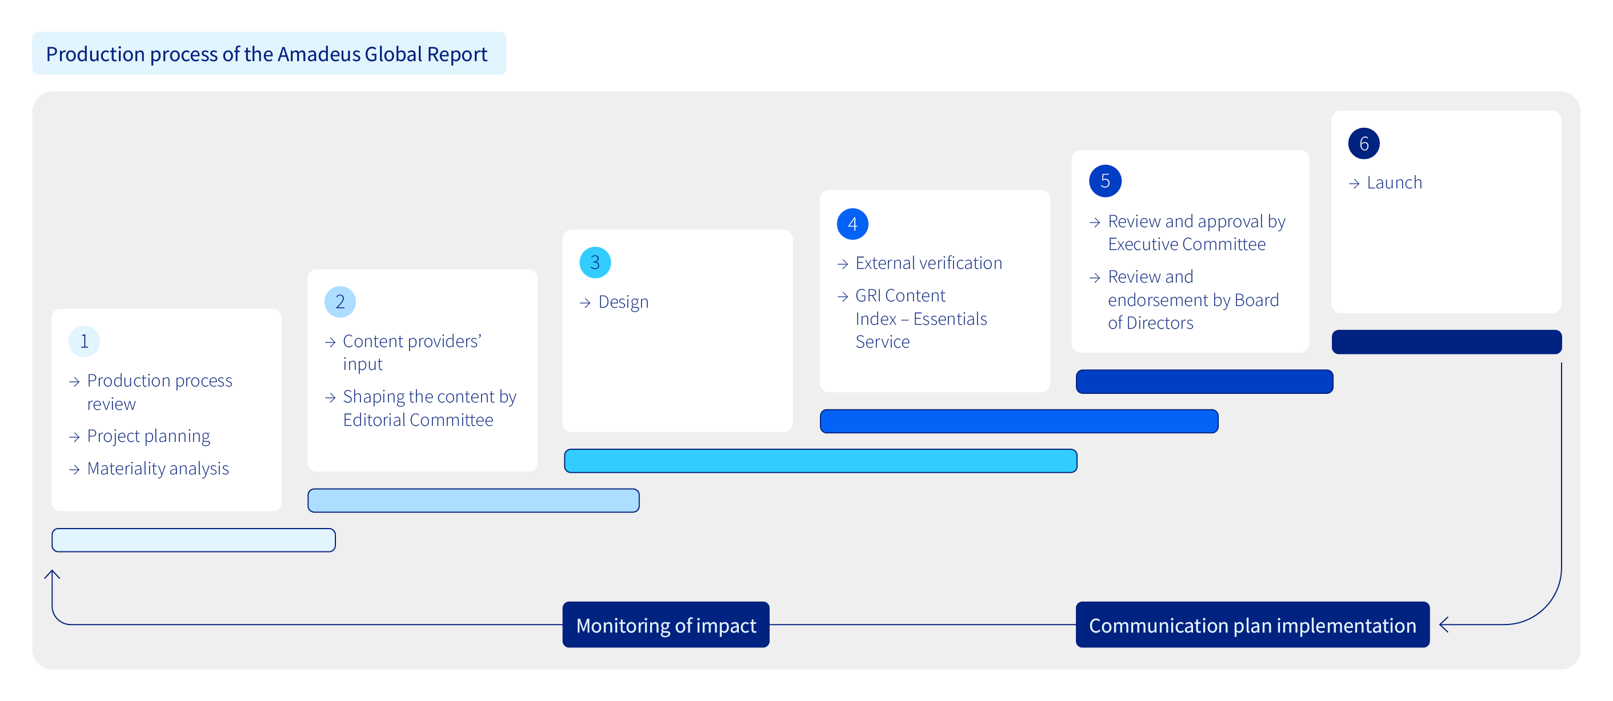Expand the GRI Content Index Essentials Service item

tap(920, 319)
